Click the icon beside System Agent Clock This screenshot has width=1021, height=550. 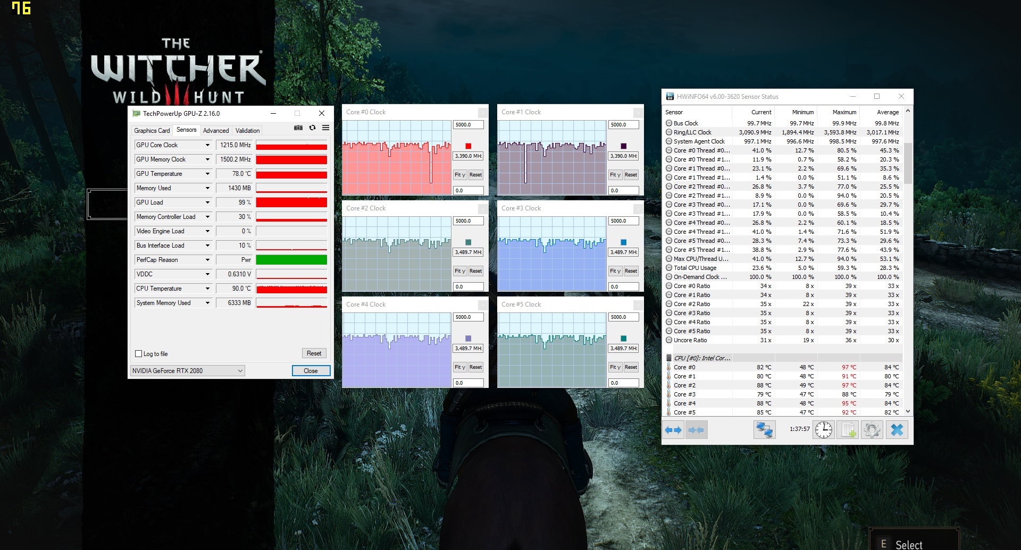669,141
